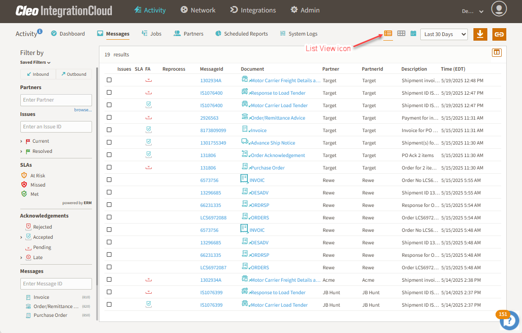Image resolution: width=522 pixels, height=333 pixels.
Task: Check the box for Acme 1302934A row
Action: pyautogui.click(x=109, y=279)
